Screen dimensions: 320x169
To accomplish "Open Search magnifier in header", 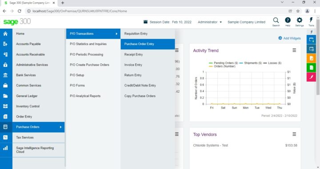I will tap(276, 22).
